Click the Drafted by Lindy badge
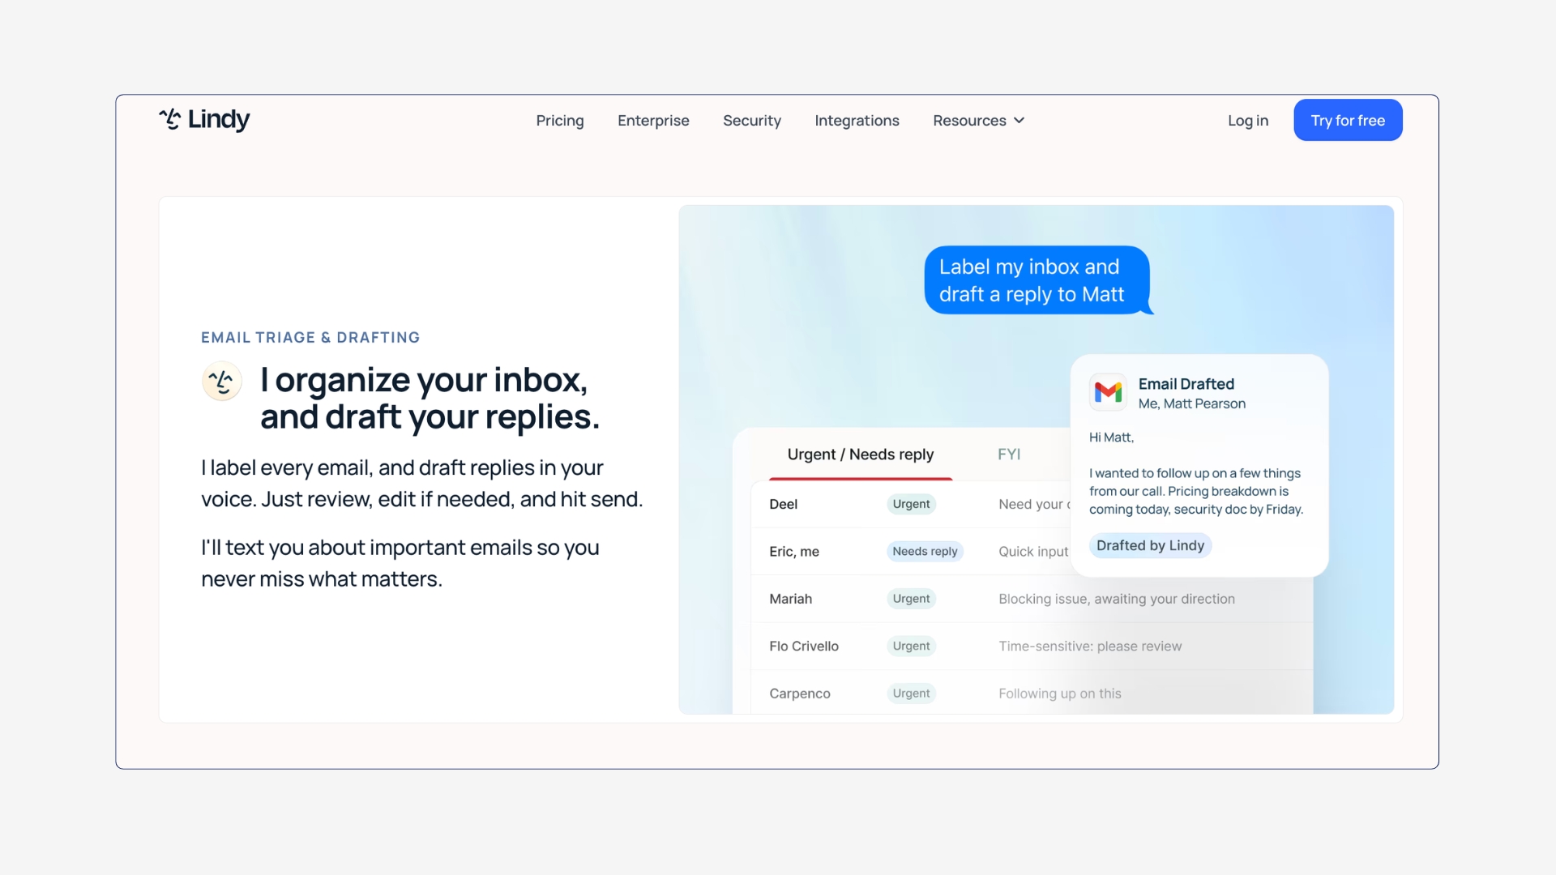Screen dimensions: 1556x875 coord(1150,545)
